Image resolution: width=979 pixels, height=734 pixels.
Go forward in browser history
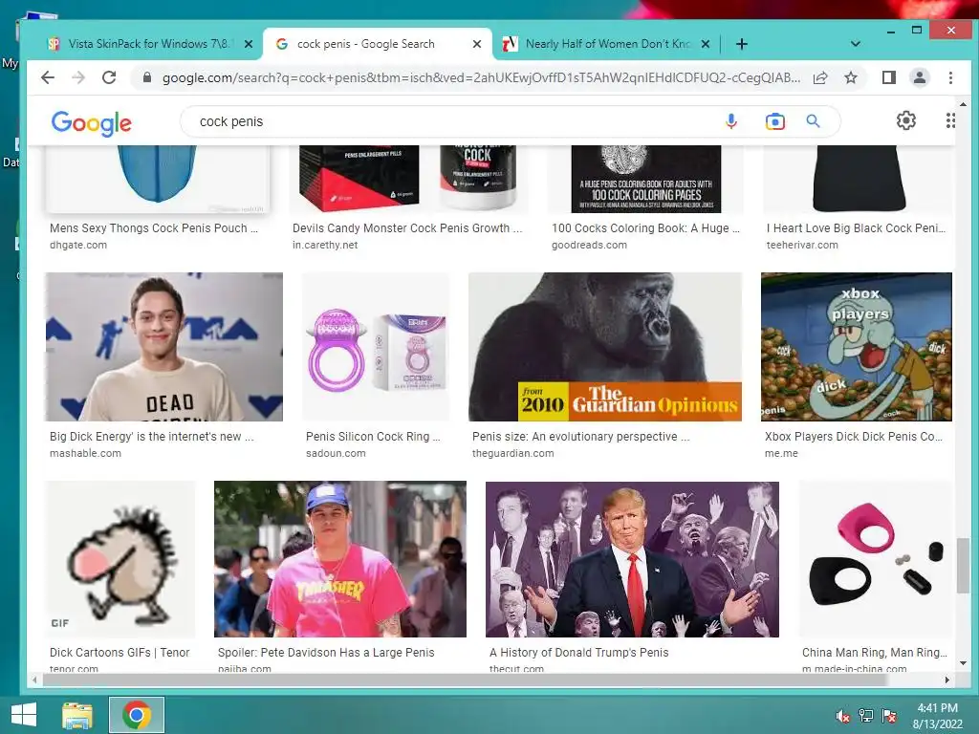(x=78, y=77)
